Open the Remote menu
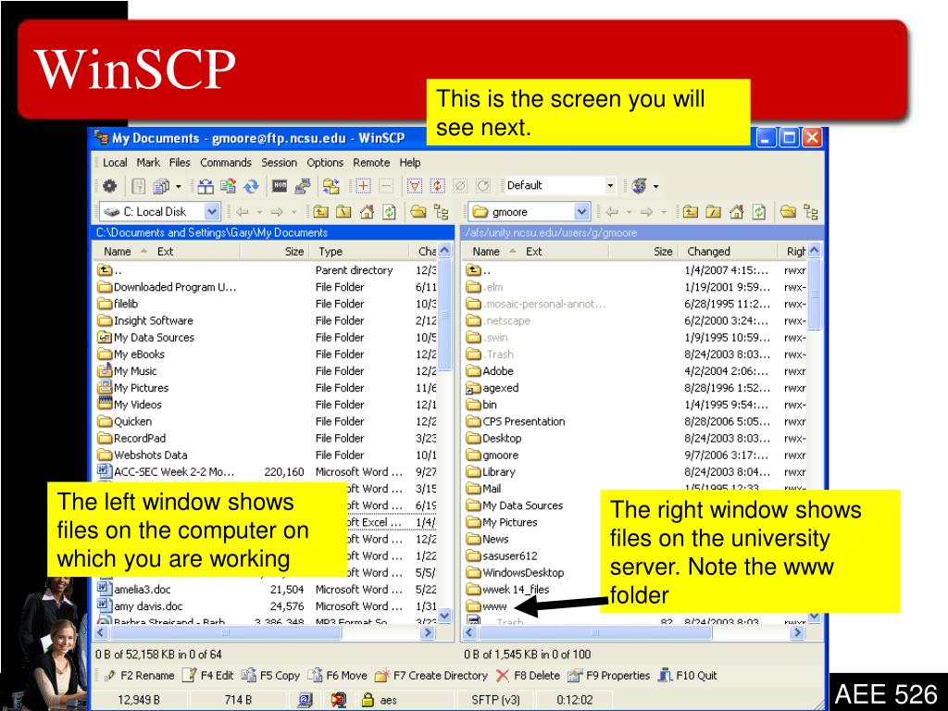 click(x=371, y=163)
